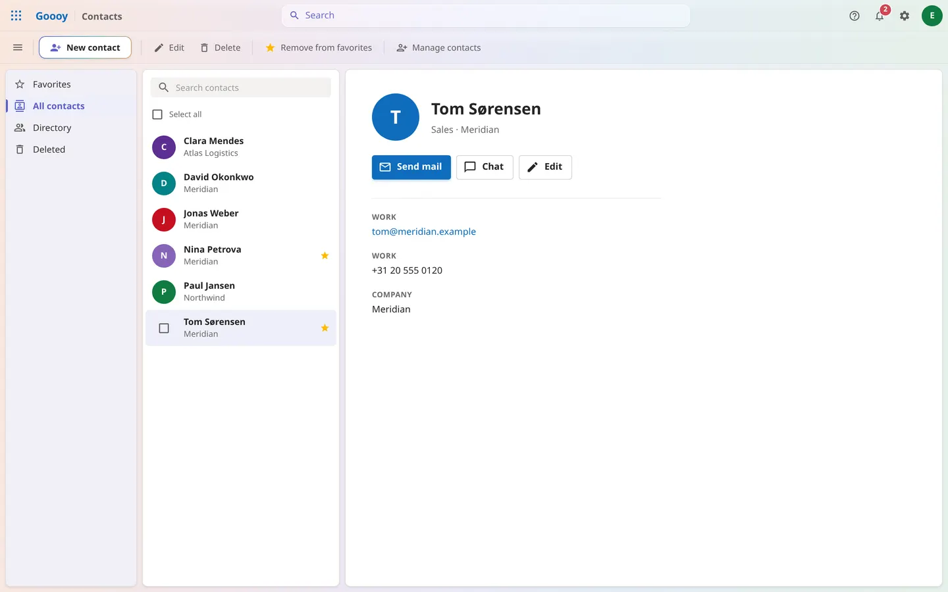Open Paul Jansen contact
Viewport: 948px width, 592px height.
click(x=241, y=291)
